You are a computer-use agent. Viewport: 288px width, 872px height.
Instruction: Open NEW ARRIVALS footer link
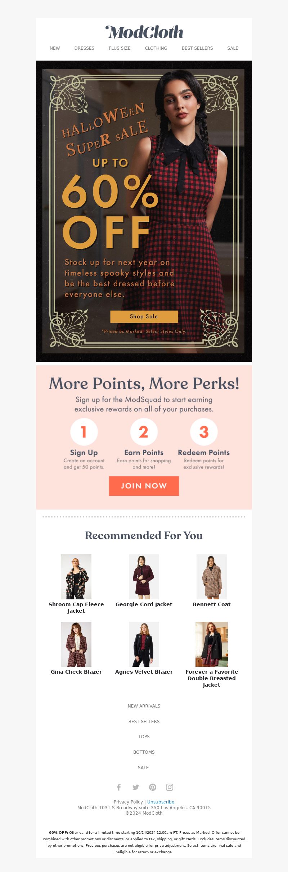[x=144, y=706]
